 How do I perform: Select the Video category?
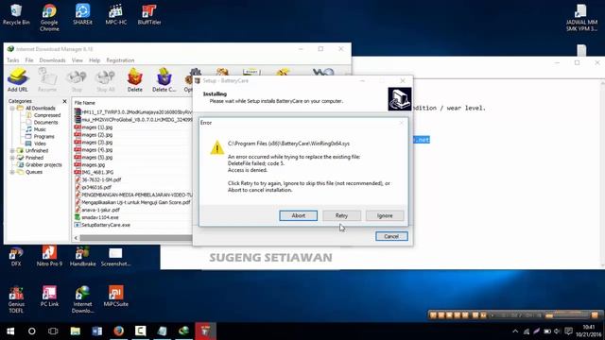[x=40, y=144]
